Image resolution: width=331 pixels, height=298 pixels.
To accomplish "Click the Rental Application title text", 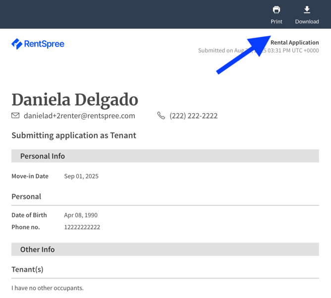I will click(295, 43).
